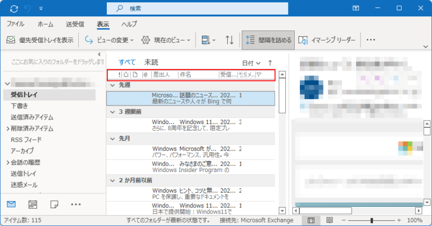Collapse the 2 か月前以前 group
Image resolution: width=432 pixels, height=226 pixels.
click(x=112, y=181)
